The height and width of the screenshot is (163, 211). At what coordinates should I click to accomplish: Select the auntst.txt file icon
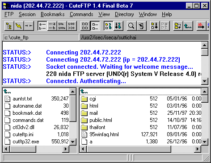[7, 99]
